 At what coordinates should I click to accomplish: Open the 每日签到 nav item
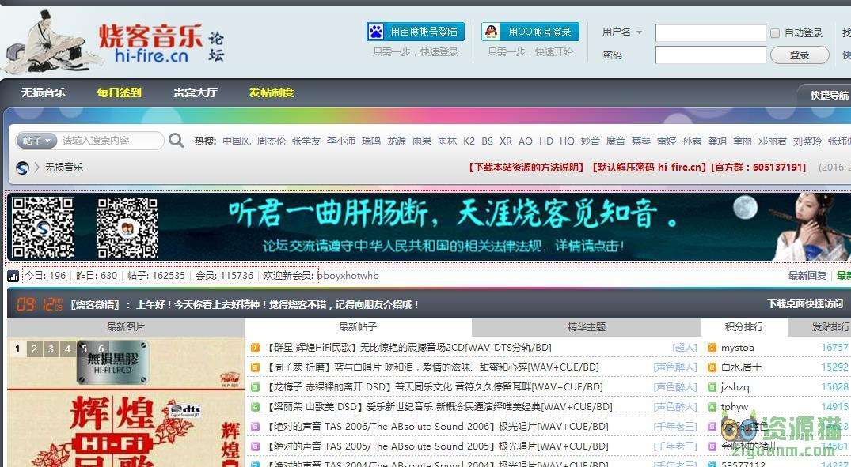pyautogui.click(x=120, y=92)
